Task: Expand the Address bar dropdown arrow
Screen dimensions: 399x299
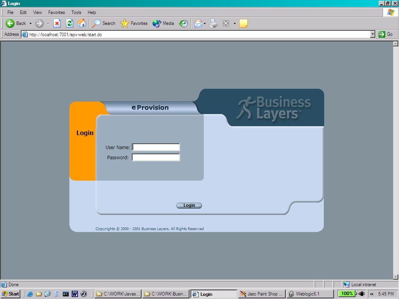Action: click(x=373, y=34)
